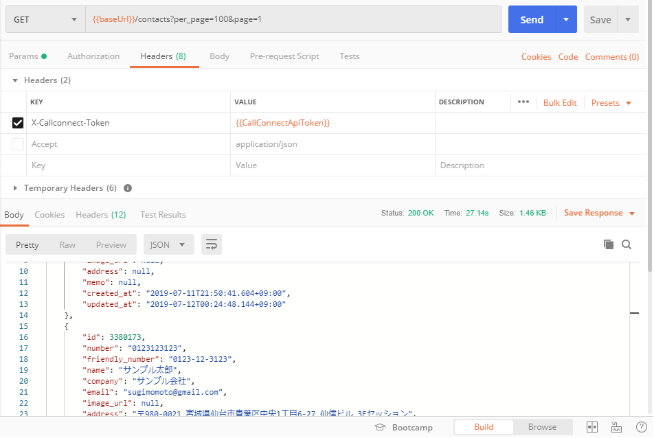Open the Comments (0) link
Image resolution: width=654 pixels, height=438 pixels.
[612, 57]
